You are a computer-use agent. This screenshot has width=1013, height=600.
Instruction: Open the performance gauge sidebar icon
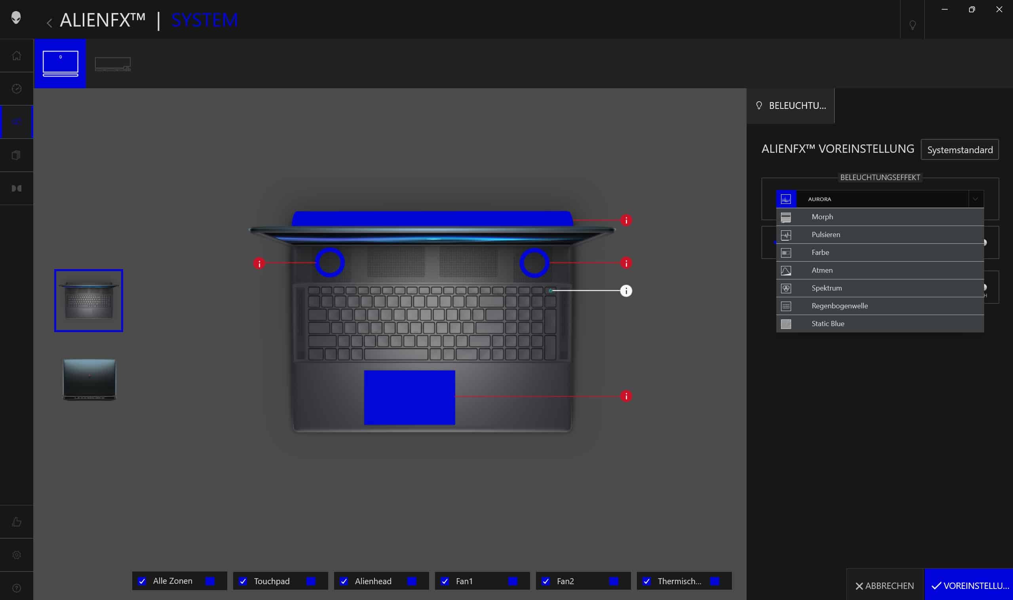[x=17, y=89]
